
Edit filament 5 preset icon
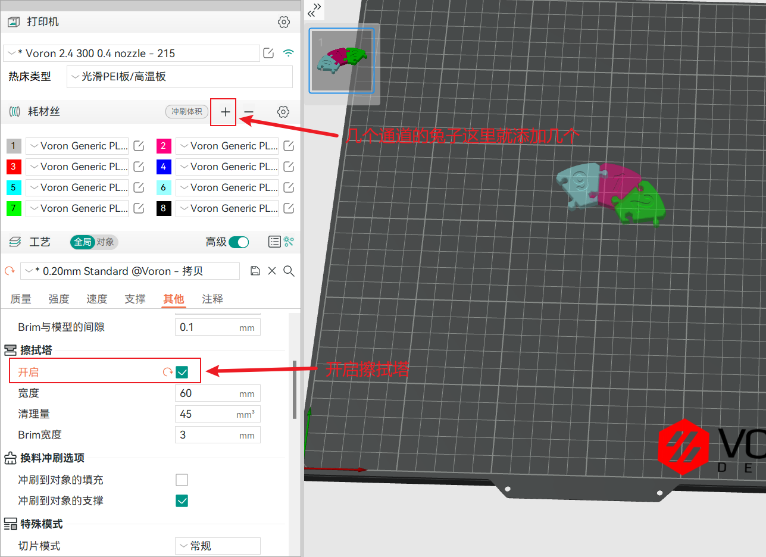(x=139, y=187)
